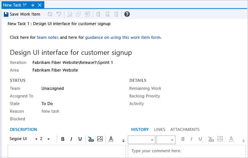Open the help icon in the toolbar

point(127,14)
